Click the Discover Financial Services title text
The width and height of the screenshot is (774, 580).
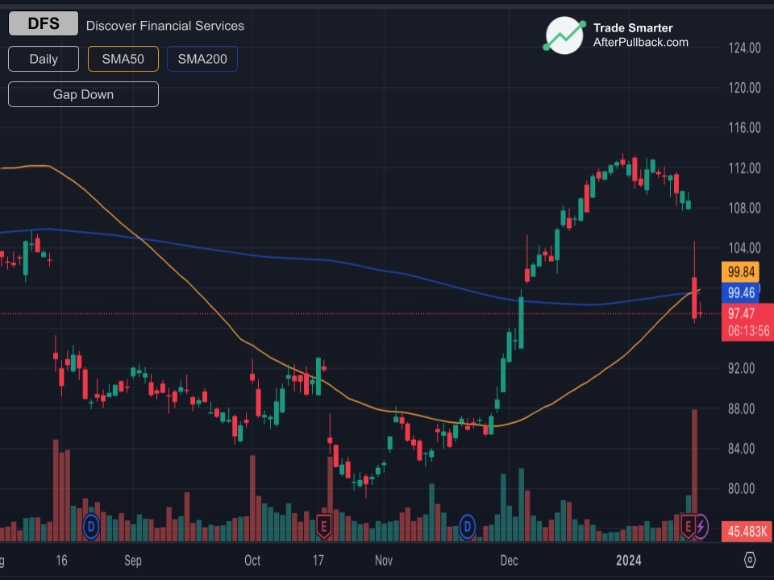[x=164, y=26]
